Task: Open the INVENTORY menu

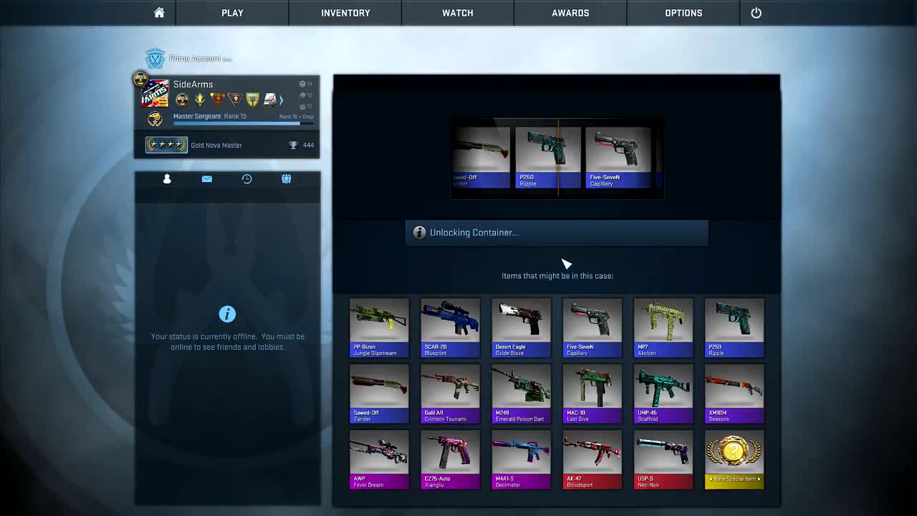Action: tap(345, 13)
